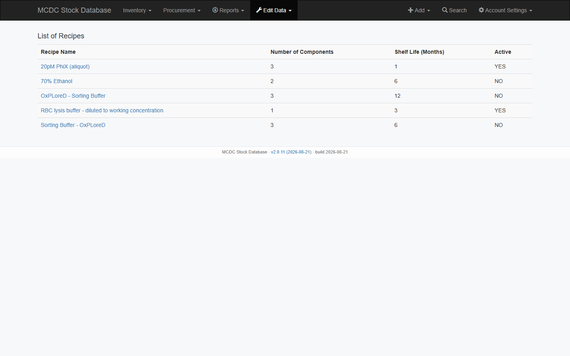Click the Edit Data wrench icon
Image resolution: width=570 pixels, height=356 pixels.
[x=259, y=10]
